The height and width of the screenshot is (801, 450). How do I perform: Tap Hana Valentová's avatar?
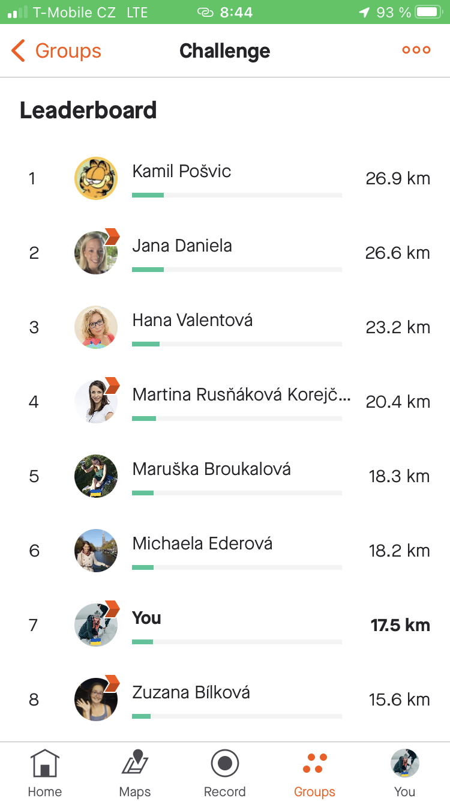tap(96, 327)
